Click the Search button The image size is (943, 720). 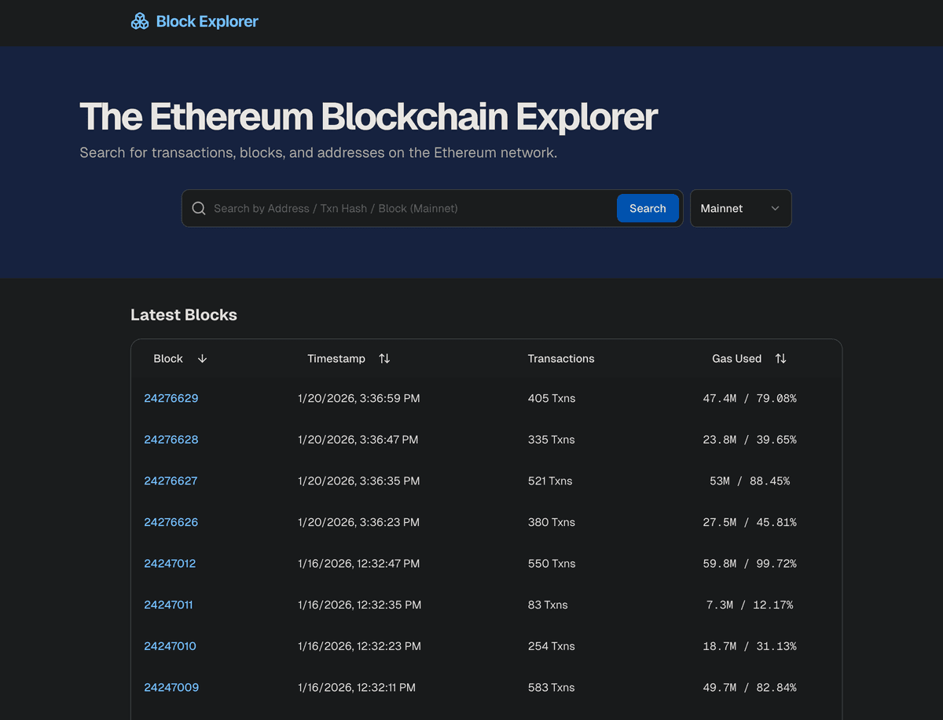pos(648,208)
